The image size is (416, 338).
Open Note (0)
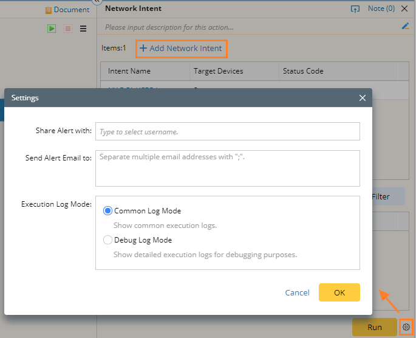click(381, 9)
